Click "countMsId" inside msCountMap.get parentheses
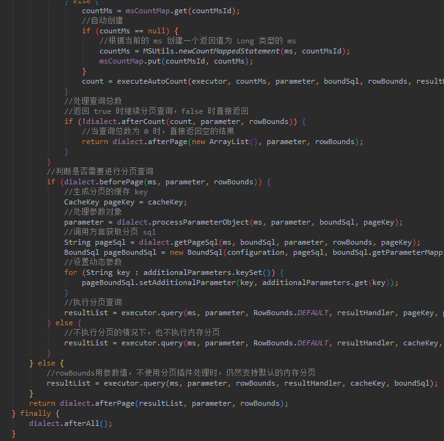Screen dimensions: 444x441 (211, 11)
